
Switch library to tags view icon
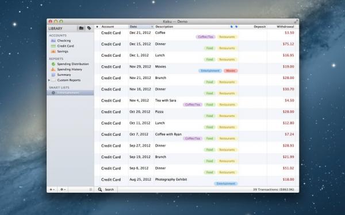[89, 28]
